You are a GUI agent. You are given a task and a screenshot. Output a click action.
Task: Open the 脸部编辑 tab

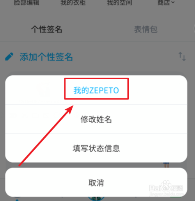pyautogui.click(x=27, y=2)
